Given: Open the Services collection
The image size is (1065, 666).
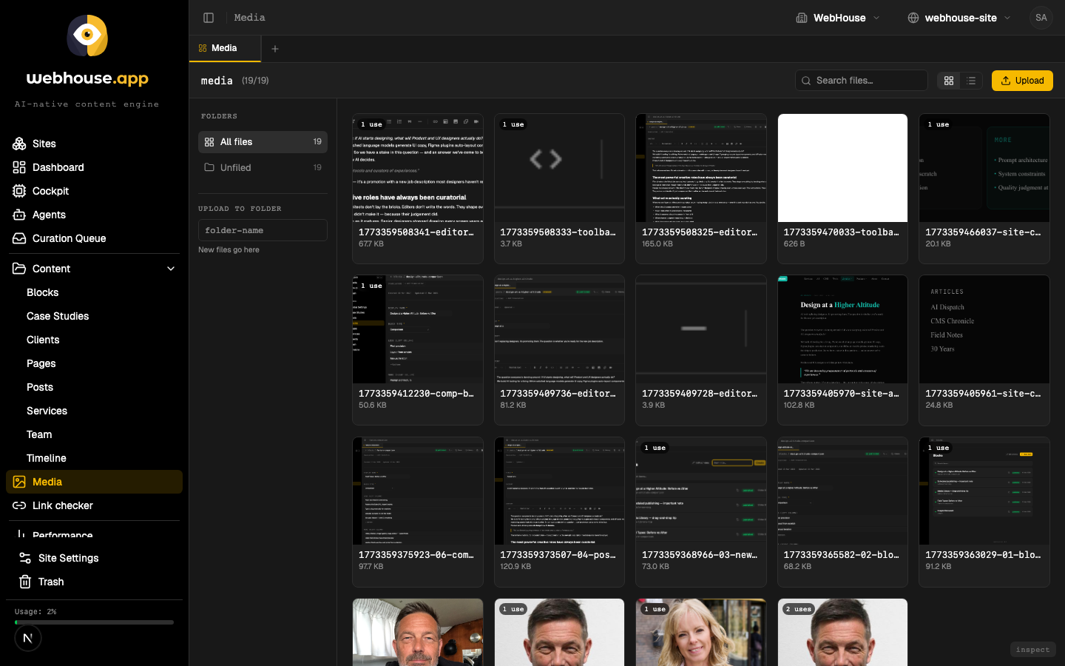Looking at the screenshot, I should pyautogui.click(x=47, y=411).
